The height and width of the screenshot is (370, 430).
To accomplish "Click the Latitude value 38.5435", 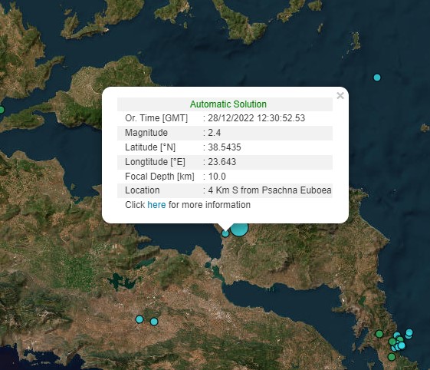I will 225,147.
